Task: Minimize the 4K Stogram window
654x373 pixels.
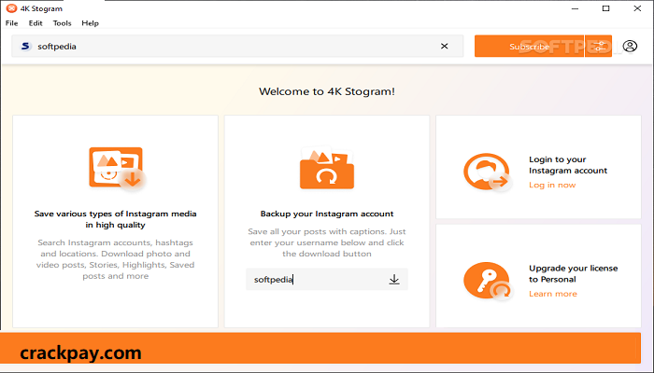Action: pos(576,8)
